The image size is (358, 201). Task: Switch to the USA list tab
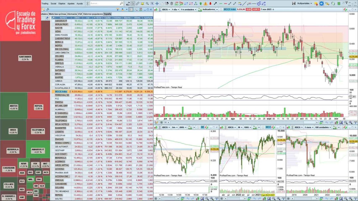tap(80, 14)
